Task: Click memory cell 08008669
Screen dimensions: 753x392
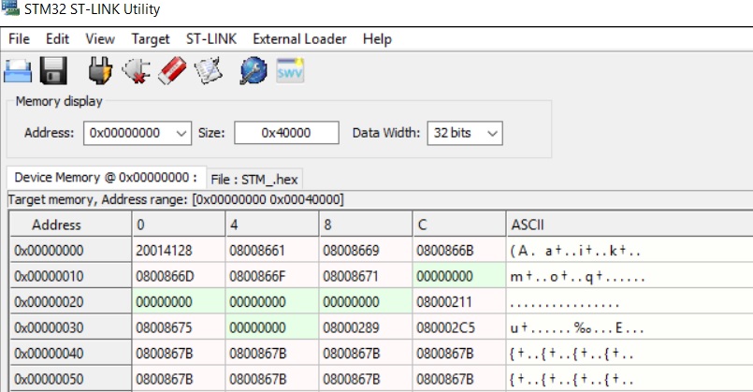Action: pyautogui.click(x=366, y=251)
